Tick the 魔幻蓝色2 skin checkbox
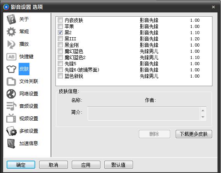The height and width of the screenshot is (173, 221). [x=60, y=57]
